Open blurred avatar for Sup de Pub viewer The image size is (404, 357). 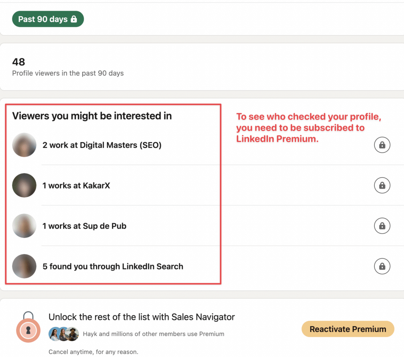(24, 226)
